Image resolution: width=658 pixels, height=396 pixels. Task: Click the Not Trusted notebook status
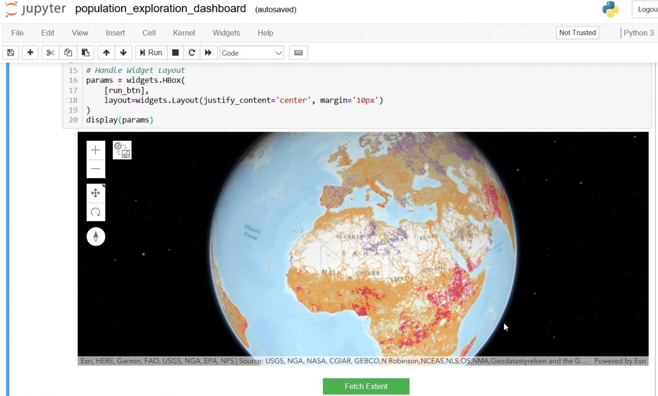(x=577, y=33)
